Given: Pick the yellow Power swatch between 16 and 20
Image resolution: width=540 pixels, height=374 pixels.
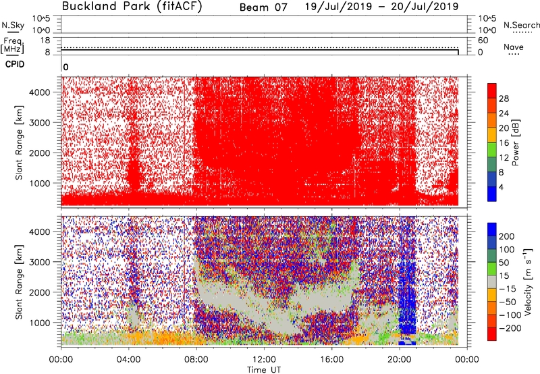Looking at the screenshot, I should pyautogui.click(x=492, y=135).
